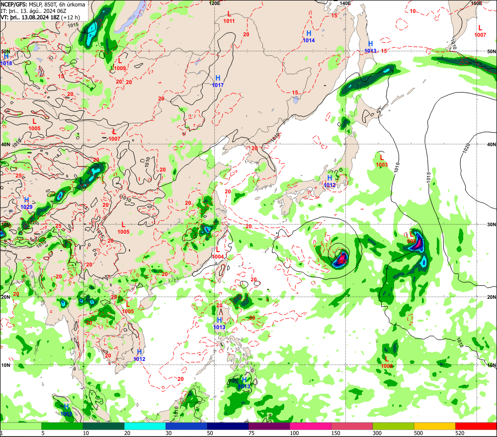
Task: Click the H 1029 high-pressure marker
Action: [x=27, y=203]
